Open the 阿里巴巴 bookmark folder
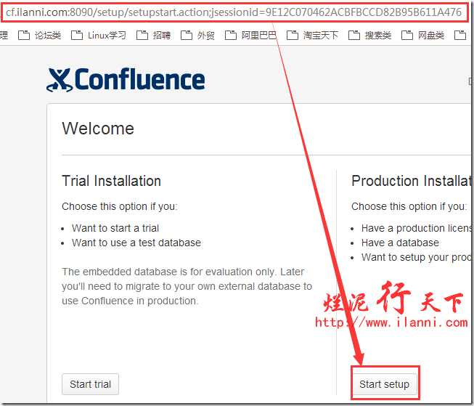 pyautogui.click(x=251, y=36)
